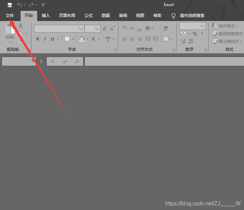Viewport: 244px width, 210px height.
Task: Click the Merge and Center icon
Action: (166, 39)
